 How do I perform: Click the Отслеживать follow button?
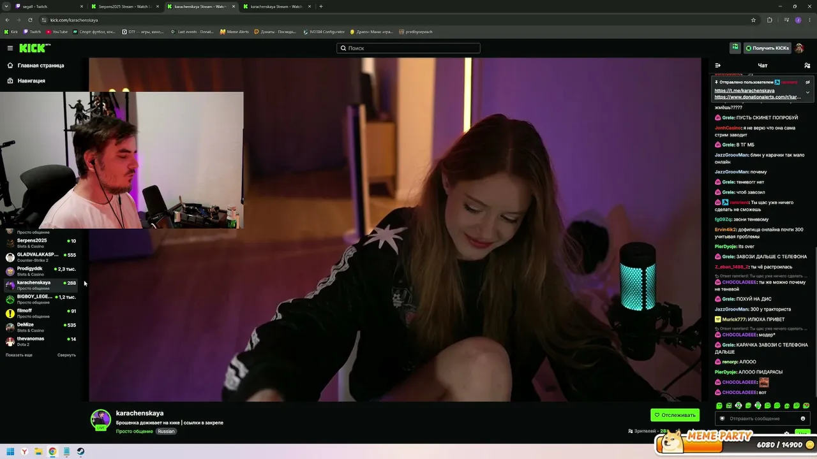[675, 415]
